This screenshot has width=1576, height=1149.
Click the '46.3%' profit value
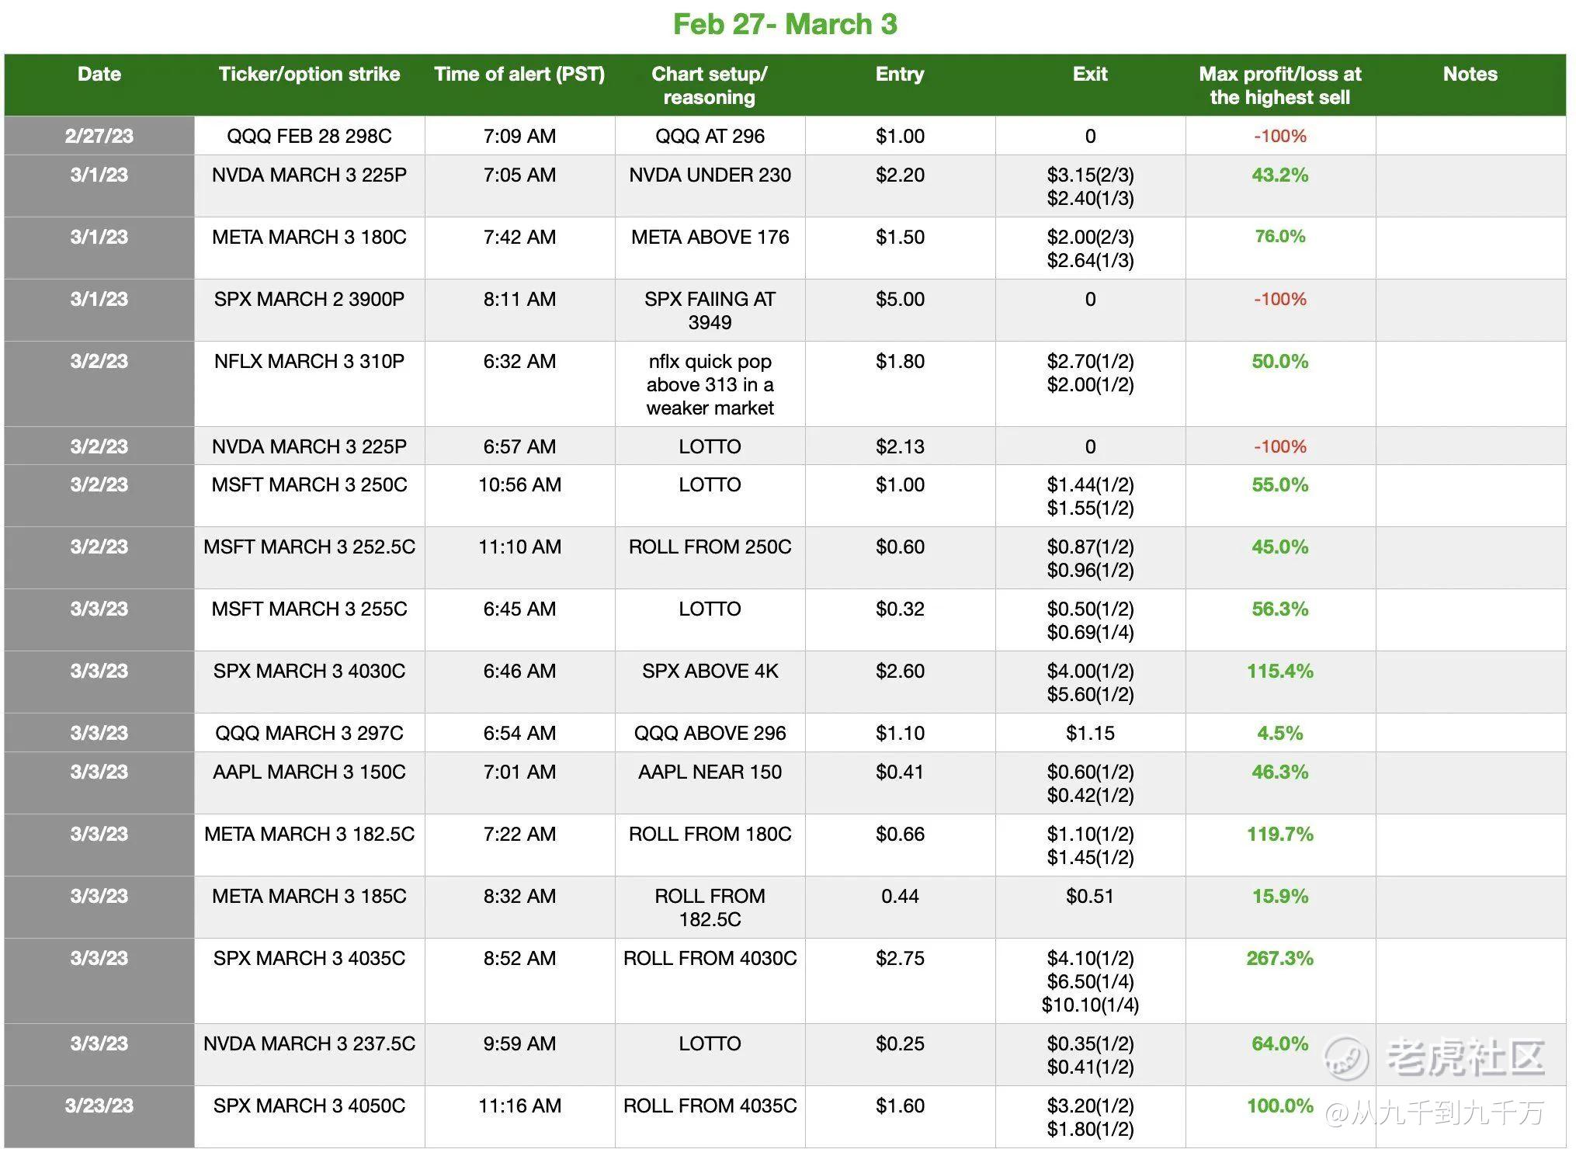pyautogui.click(x=1280, y=772)
